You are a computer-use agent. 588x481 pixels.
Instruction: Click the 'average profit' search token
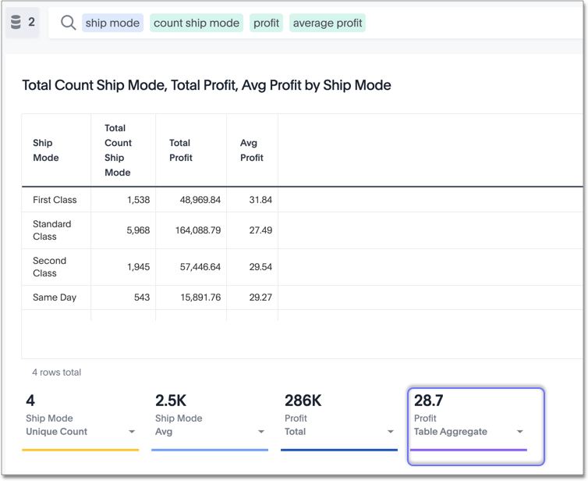(x=328, y=23)
